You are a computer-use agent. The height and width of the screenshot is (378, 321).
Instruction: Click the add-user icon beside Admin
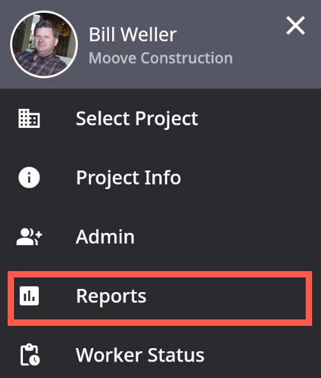coord(29,237)
